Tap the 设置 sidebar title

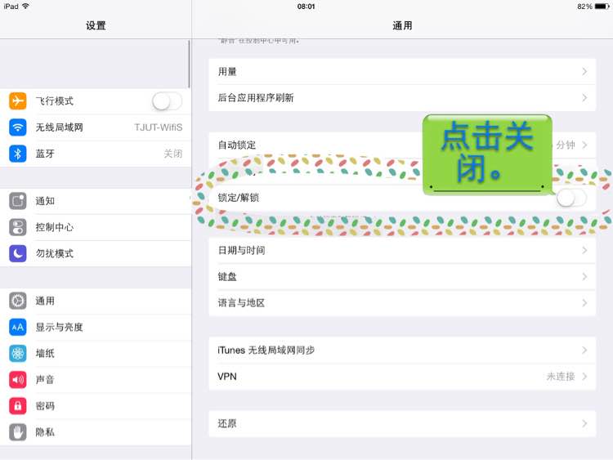[96, 26]
